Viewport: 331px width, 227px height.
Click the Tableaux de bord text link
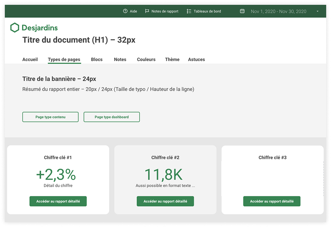pos(207,11)
